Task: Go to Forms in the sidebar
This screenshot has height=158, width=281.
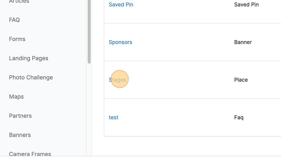Action: pos(17,39)
